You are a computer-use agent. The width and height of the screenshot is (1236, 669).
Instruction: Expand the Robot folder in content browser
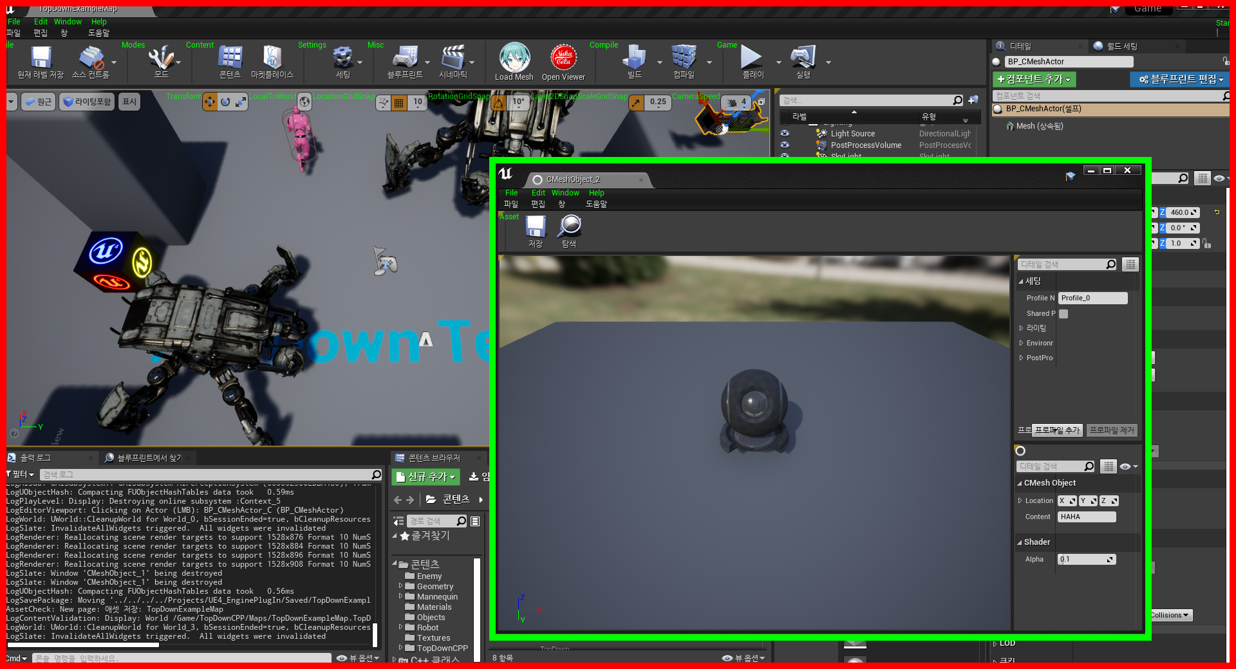pos(402,627)
